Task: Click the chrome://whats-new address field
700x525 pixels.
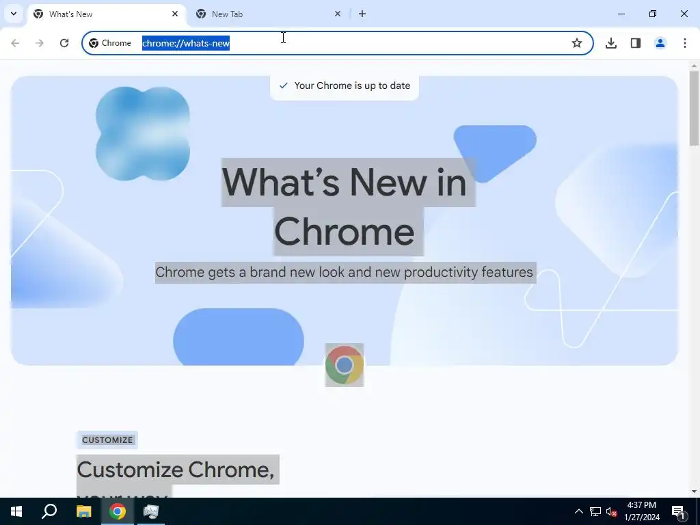Action: [338, 43]
